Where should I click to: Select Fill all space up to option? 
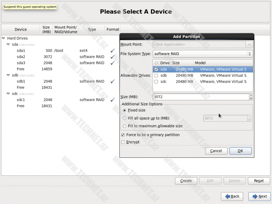124,118
